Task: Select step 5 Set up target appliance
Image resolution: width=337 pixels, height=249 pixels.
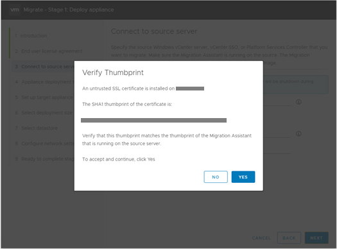Action: (x=44, y=98)
